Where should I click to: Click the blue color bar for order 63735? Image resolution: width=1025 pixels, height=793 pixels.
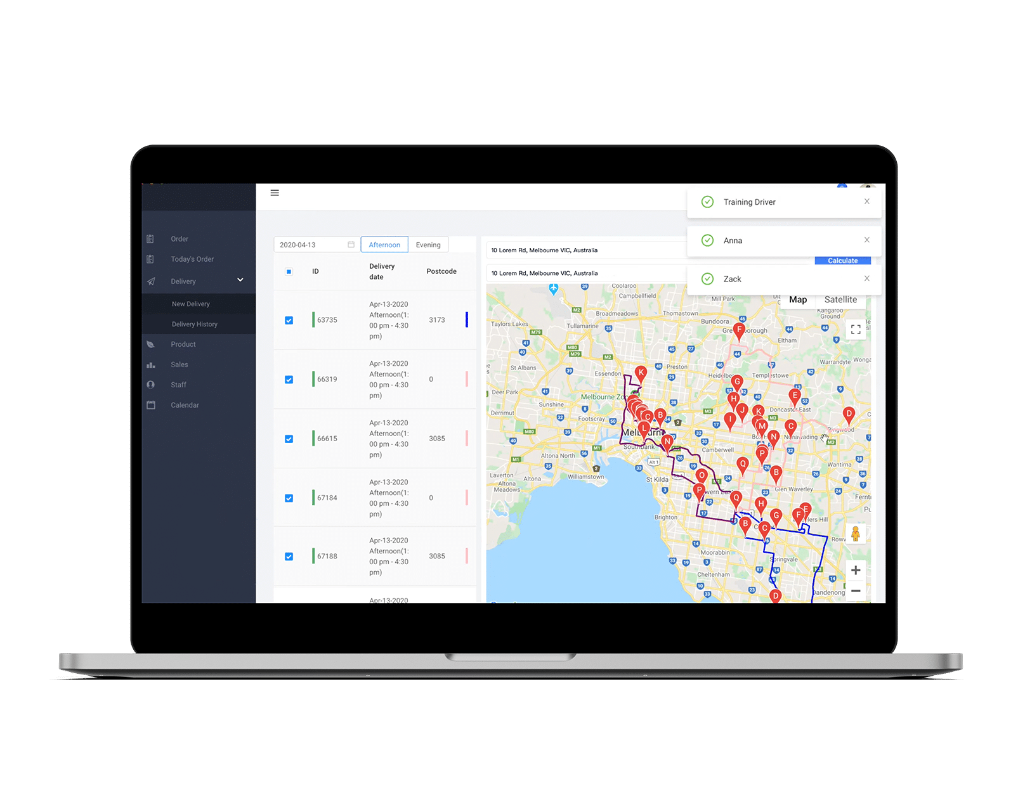[467, 319]
